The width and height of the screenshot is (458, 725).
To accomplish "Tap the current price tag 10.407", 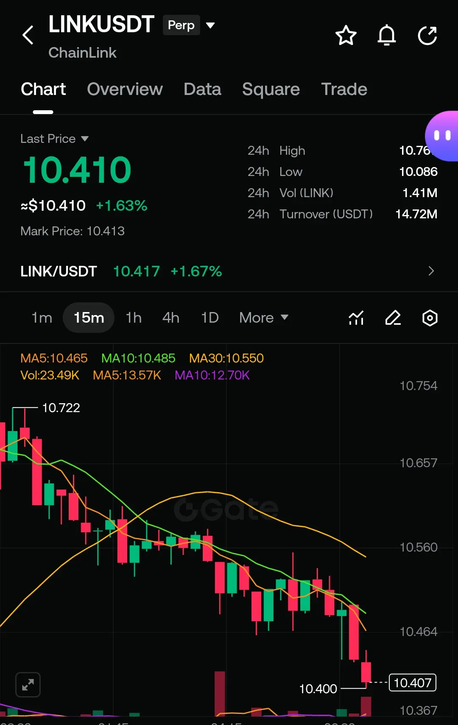I will coord(413,683).
